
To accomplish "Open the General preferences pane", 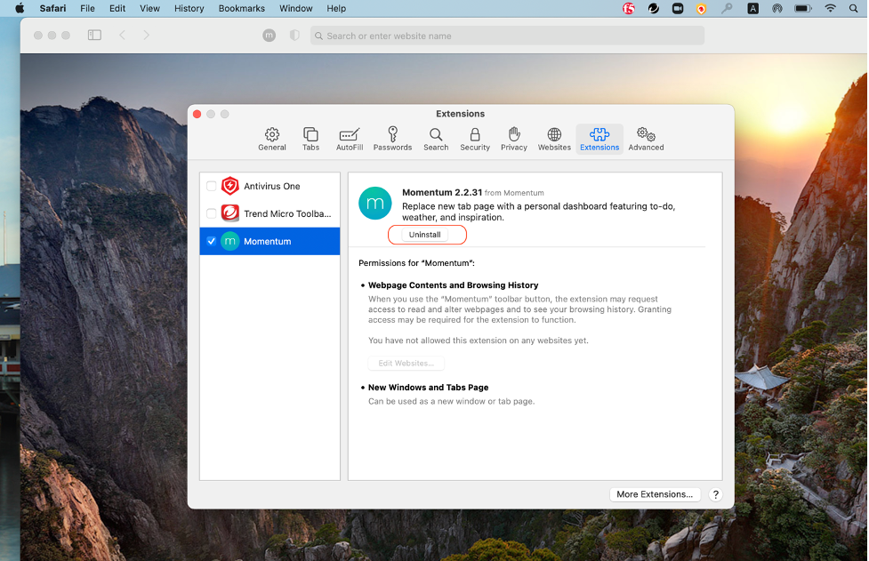I will pos(272,139).
